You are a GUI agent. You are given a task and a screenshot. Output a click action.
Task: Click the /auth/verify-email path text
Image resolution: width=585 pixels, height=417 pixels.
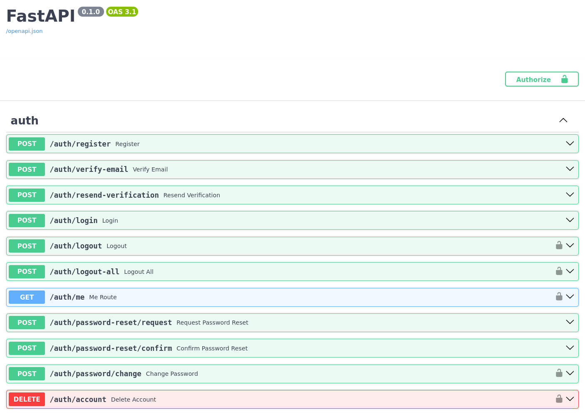click(89, 169)
